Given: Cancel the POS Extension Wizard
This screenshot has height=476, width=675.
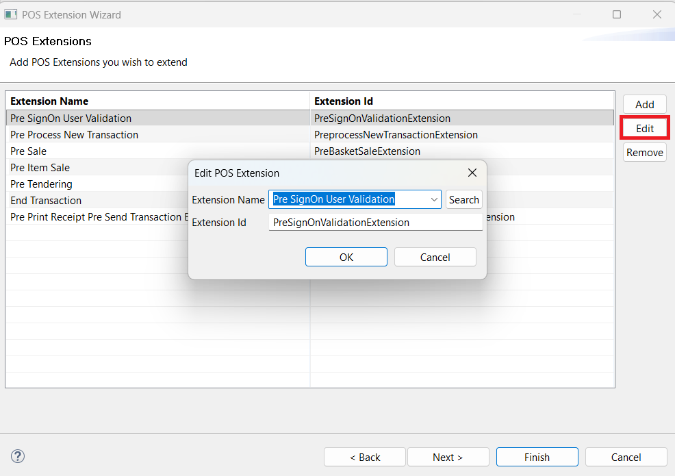Looking at the screenshot, I should [x=626, y=457].
